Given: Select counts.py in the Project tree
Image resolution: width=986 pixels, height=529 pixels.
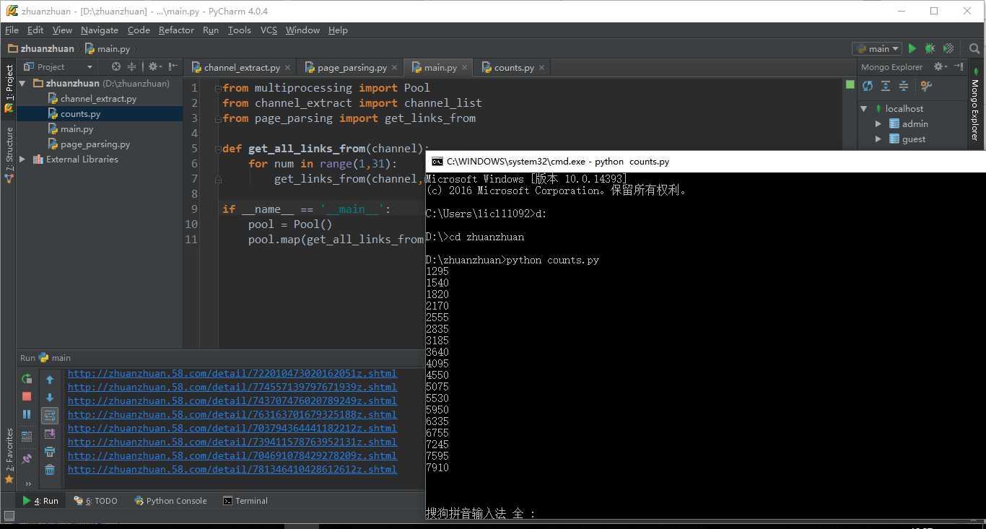Looking at the screenshot, I should coord(100,113).
